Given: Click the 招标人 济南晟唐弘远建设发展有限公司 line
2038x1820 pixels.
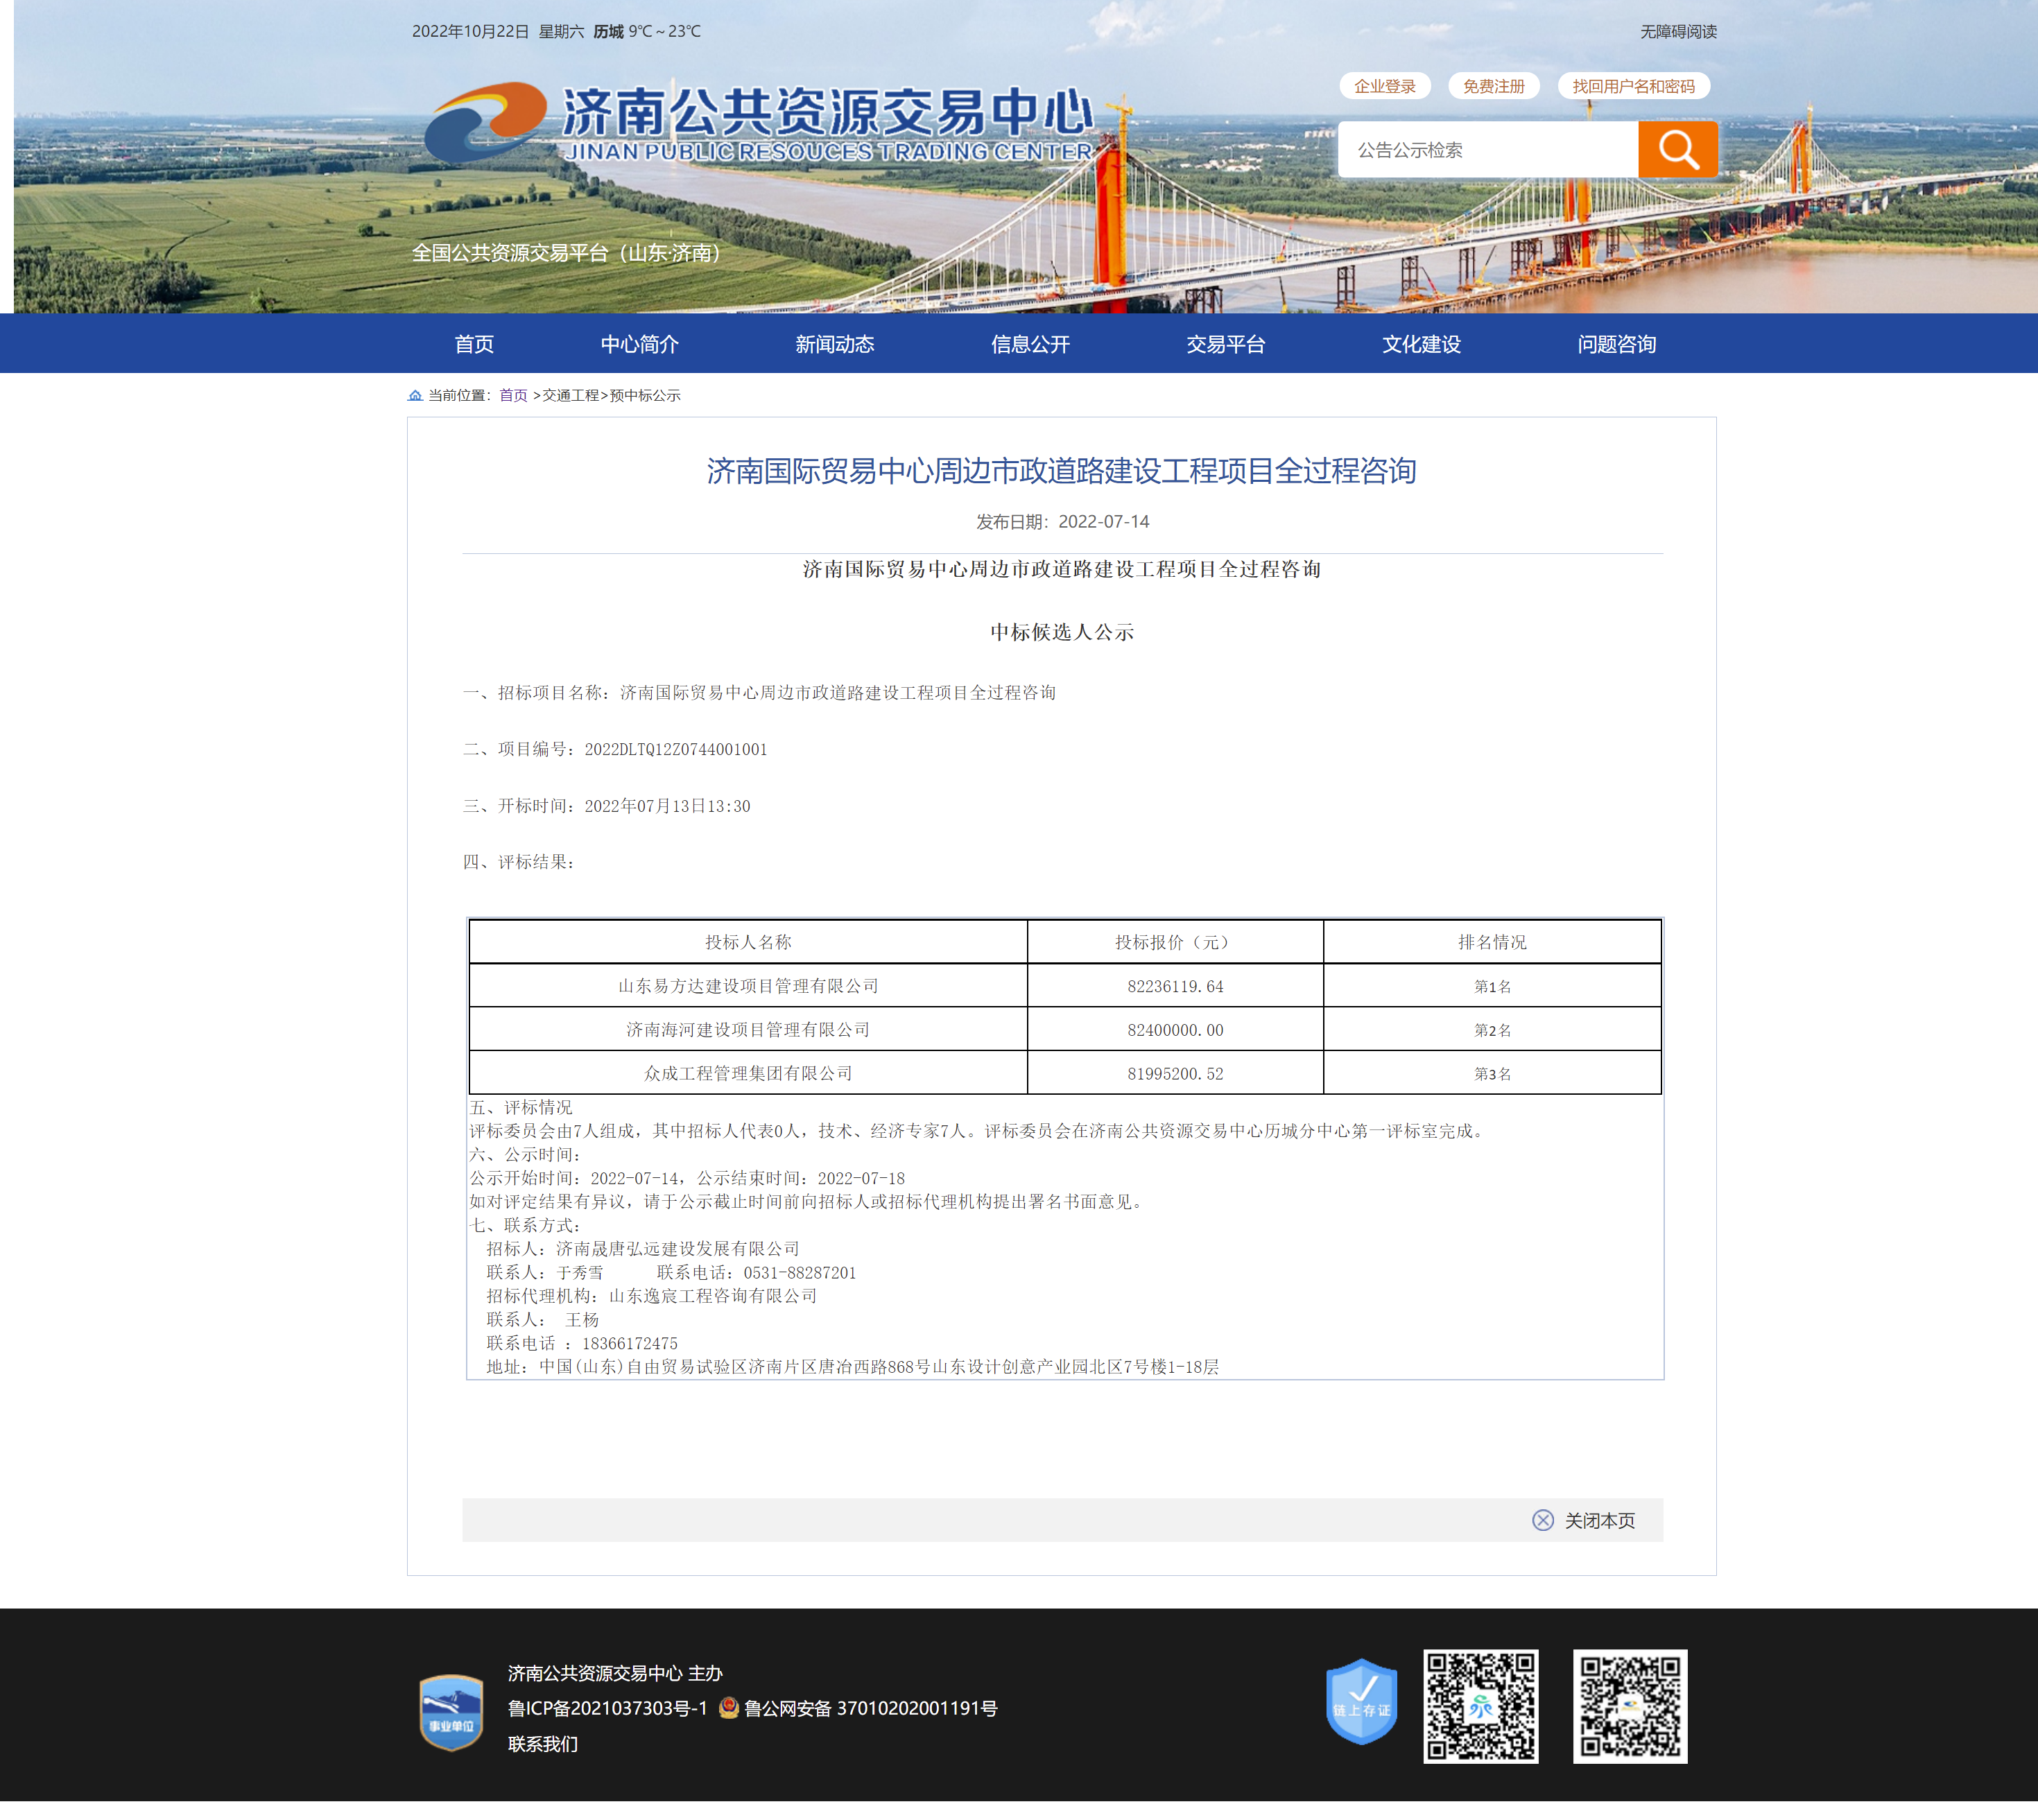Looking at the screenshot, I should [x=643, y=1249].
